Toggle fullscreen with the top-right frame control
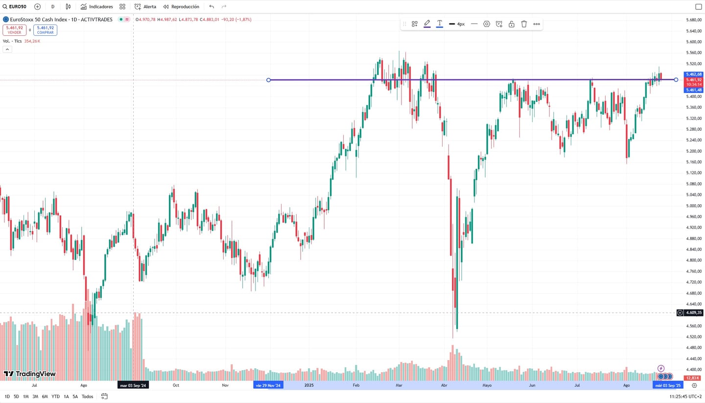This screenshot has width=705, height=403. click(x=699, y=6)
